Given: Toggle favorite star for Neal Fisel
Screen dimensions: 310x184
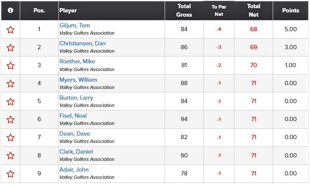Looking at the screenshot, I should 10,120.
